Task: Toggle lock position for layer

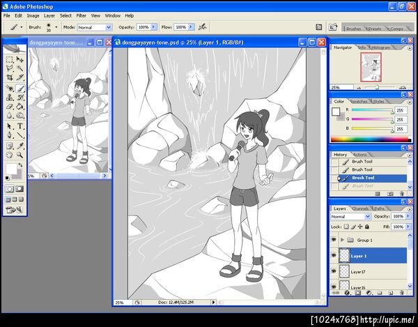Action: point(360,227)
